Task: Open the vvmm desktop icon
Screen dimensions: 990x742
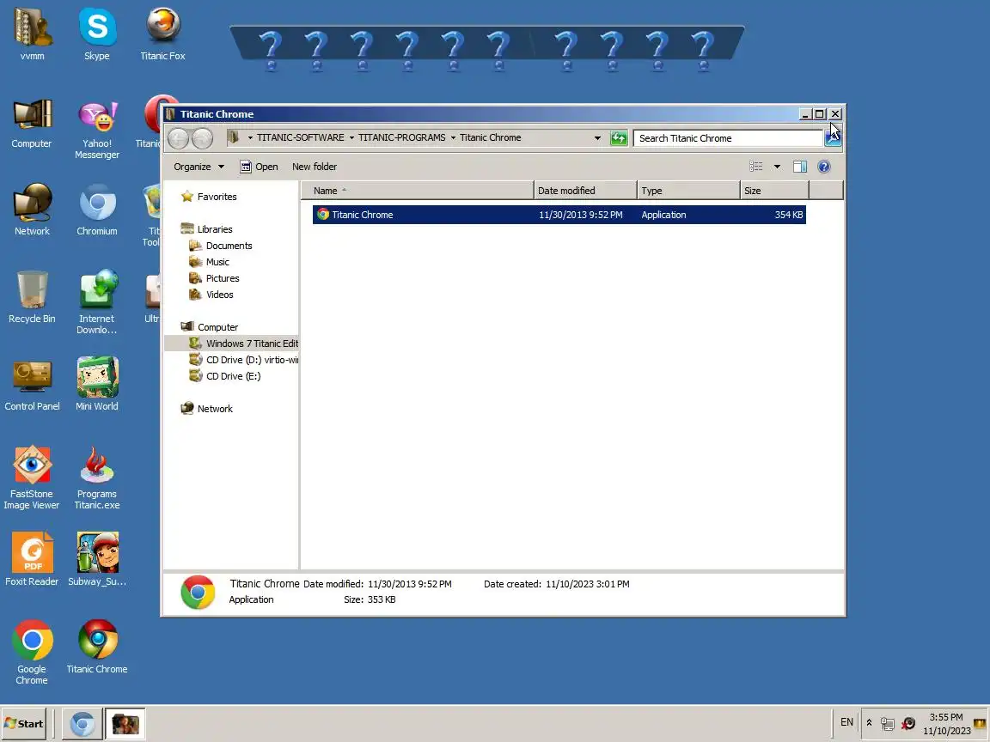Action: [32, 34]
